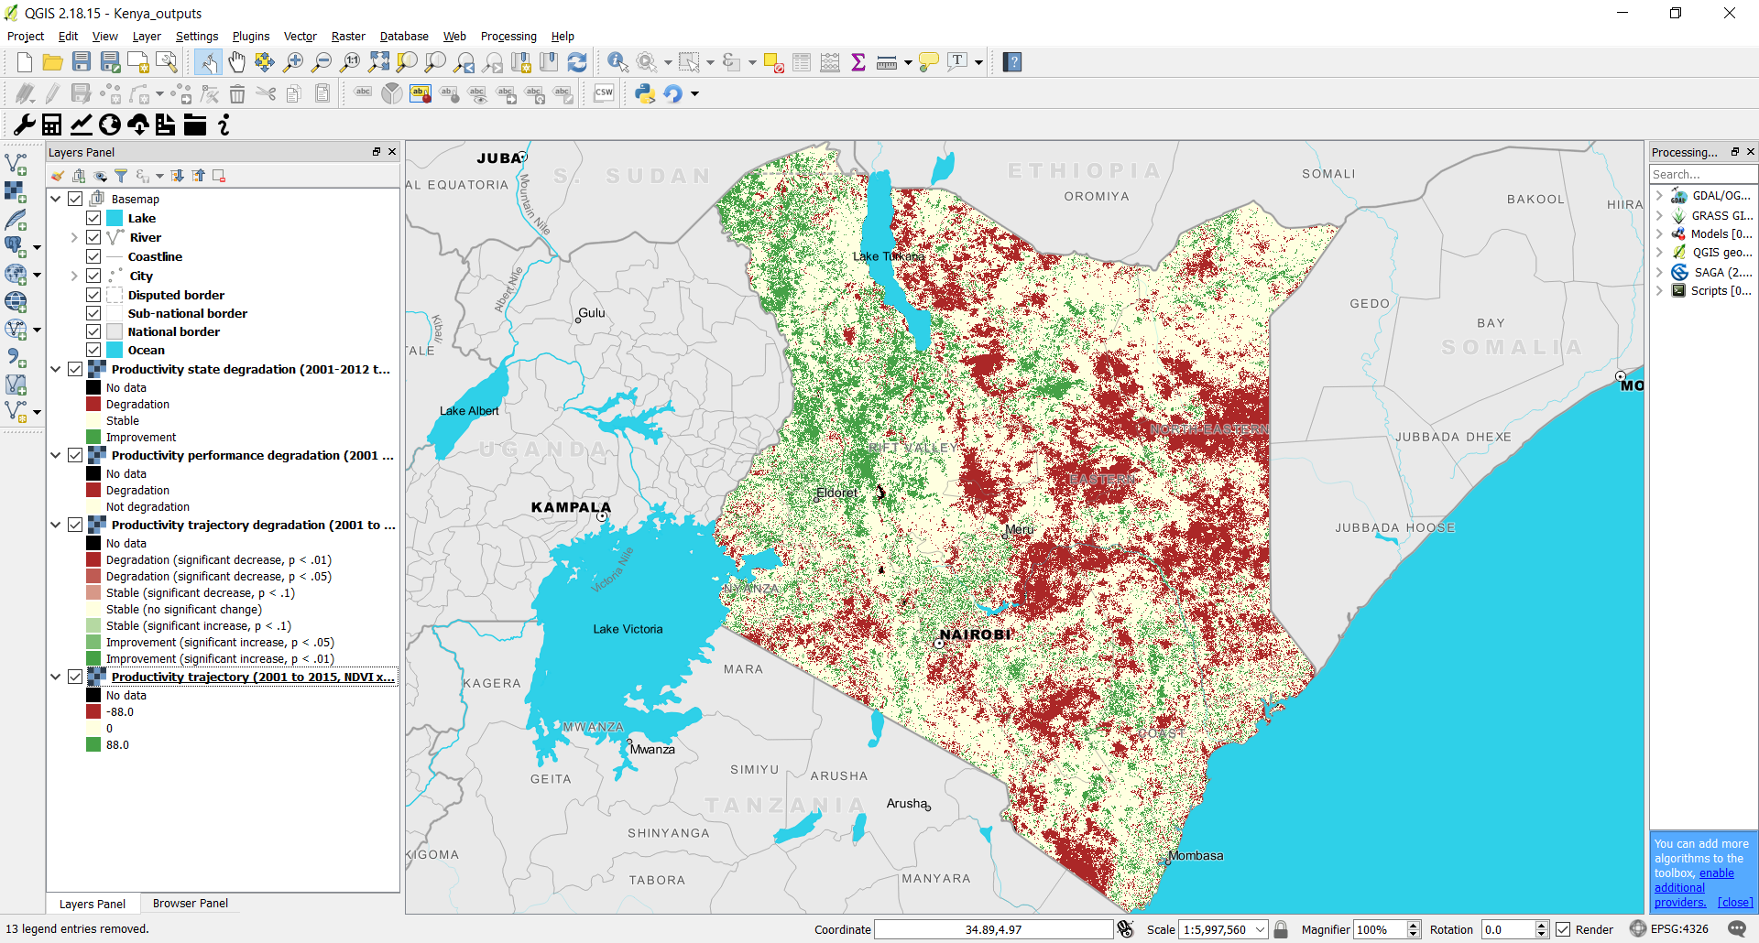Switch to the Browser Panel tab
1759x943 pixels.
coord(190,904)
